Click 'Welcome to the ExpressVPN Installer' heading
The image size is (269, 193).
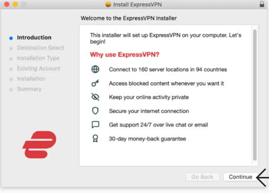pos(129,18)
